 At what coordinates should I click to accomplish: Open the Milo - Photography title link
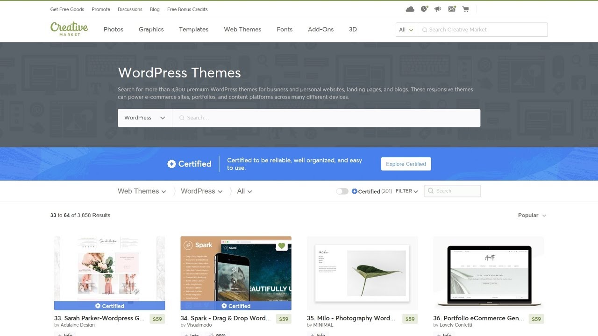(351, 318)
